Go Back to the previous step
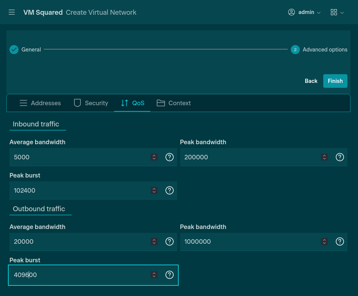358x296 pixels. 311,81
